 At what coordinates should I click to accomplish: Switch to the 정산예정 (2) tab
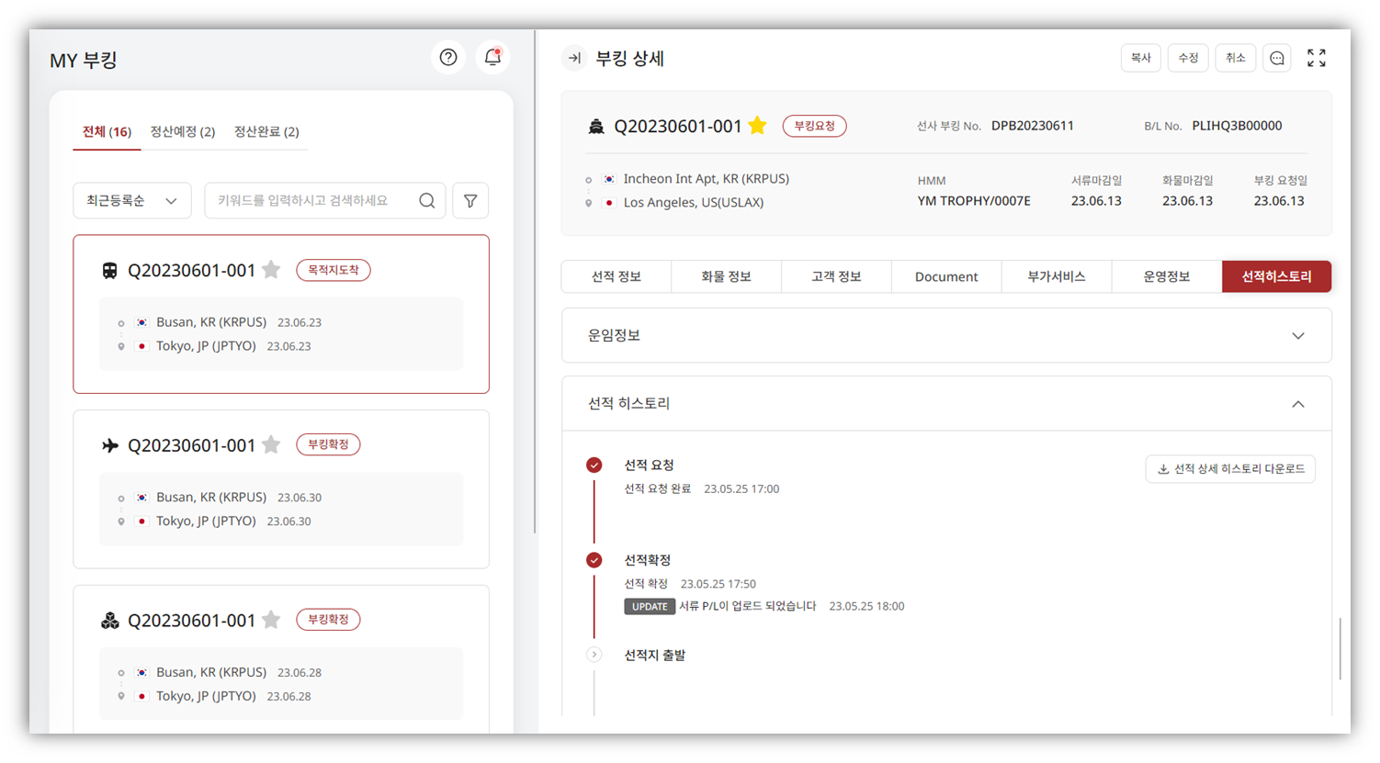(x=183, y=132)
